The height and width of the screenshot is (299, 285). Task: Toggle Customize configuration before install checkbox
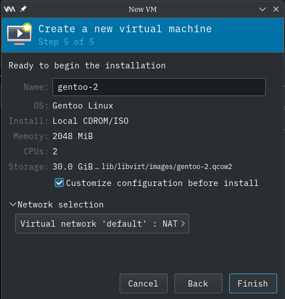point(59,183)
